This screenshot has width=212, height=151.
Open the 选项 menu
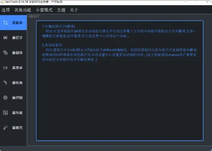tap(6, 10)
